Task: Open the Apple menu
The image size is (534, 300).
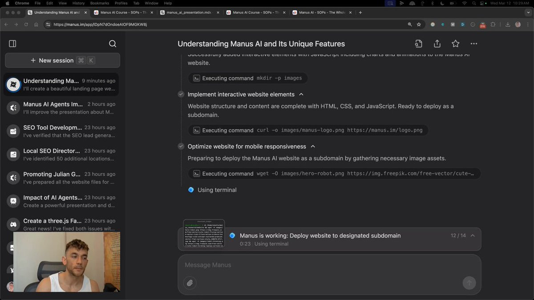Action: pos(7,3)
